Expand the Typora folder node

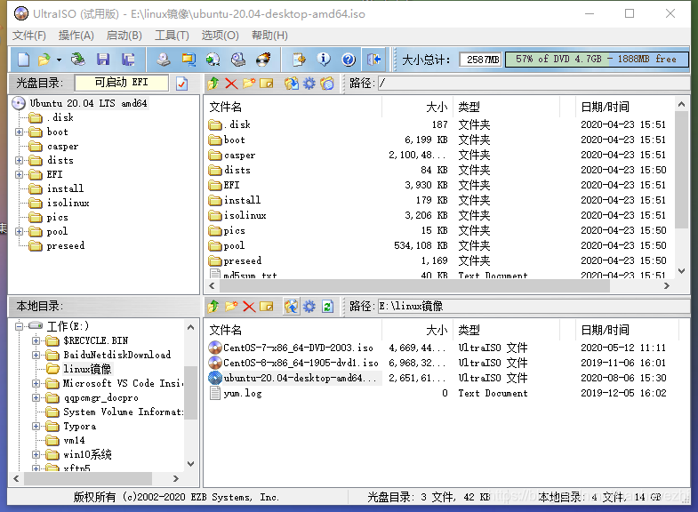36,426
